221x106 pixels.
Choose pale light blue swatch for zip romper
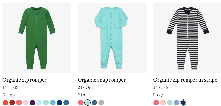39,103
